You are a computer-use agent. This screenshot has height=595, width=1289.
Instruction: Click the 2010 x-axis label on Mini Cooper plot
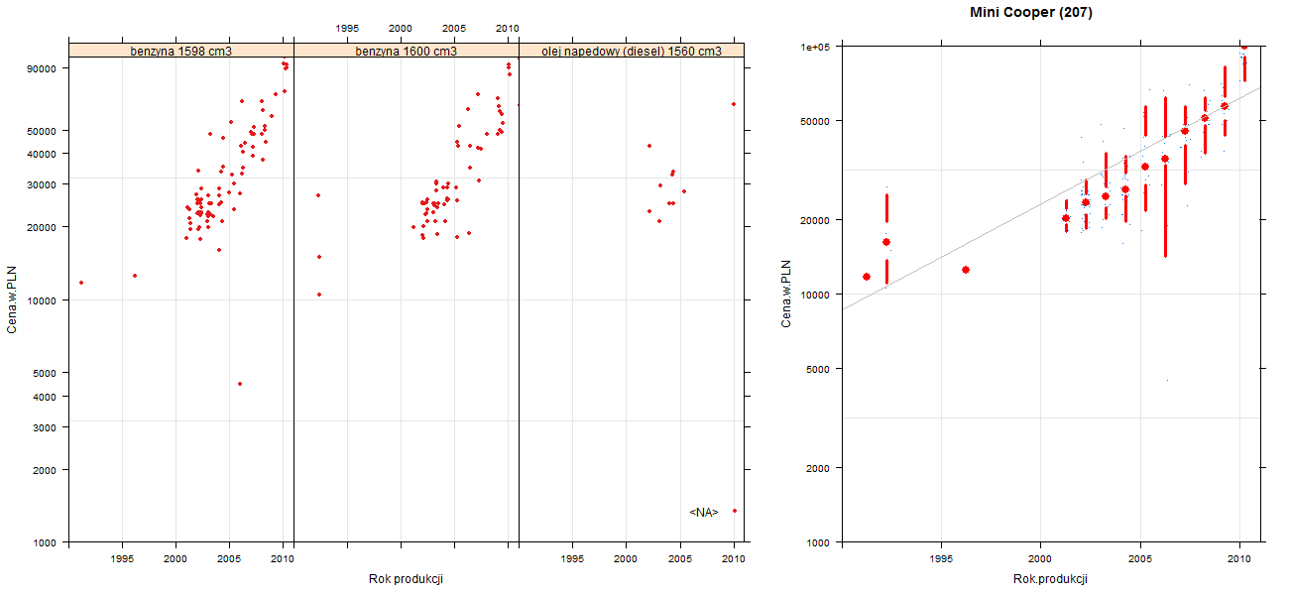[1239, 559]
